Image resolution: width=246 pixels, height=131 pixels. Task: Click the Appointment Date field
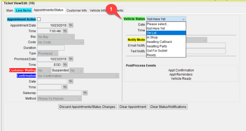click(x=52, y=25)
